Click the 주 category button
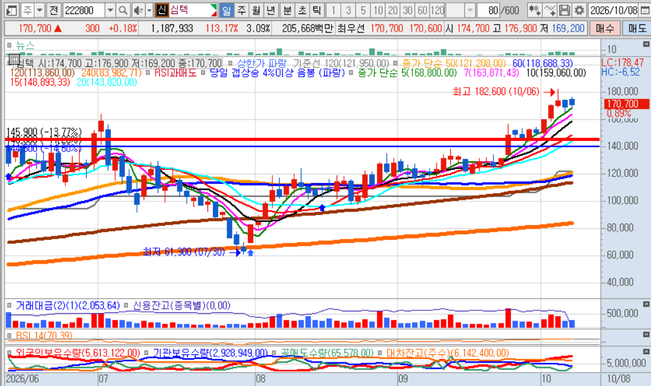The height and width of the screenshot is (386, 651). click(27, 10)
